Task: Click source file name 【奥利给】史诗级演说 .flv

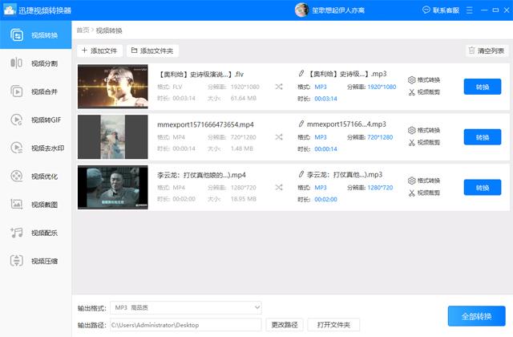Action: (x=200, y=75)
